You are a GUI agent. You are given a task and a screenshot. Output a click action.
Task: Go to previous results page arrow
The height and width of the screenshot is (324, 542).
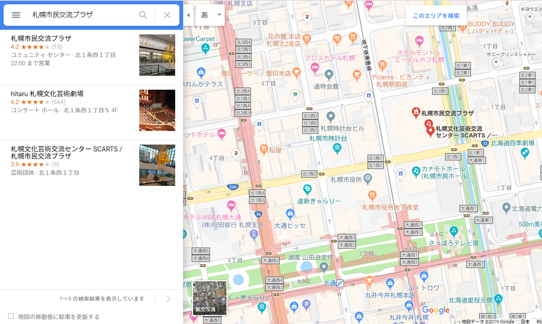tap(155, 299)
